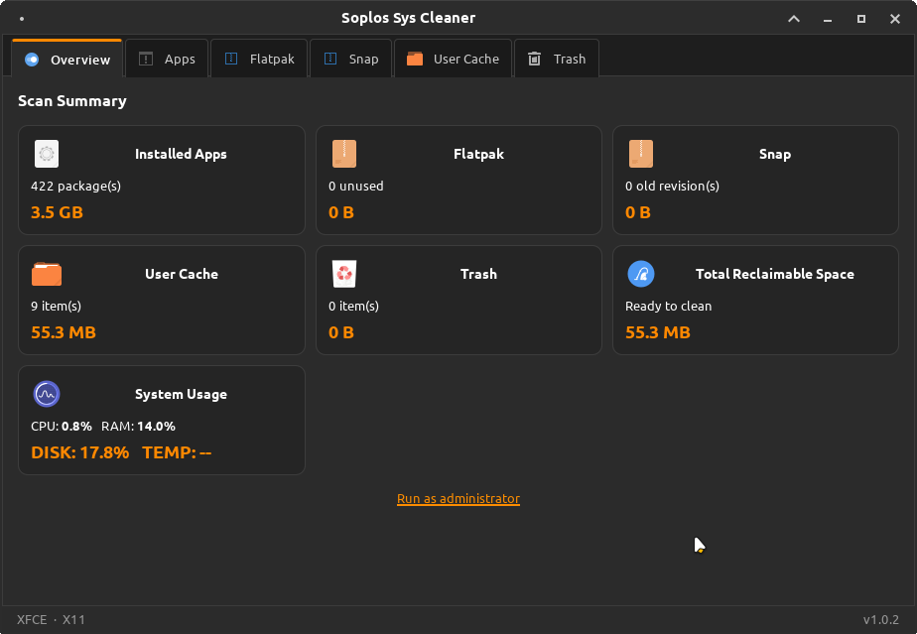Click the Total Reclaimable Space title

click(775, 274)
